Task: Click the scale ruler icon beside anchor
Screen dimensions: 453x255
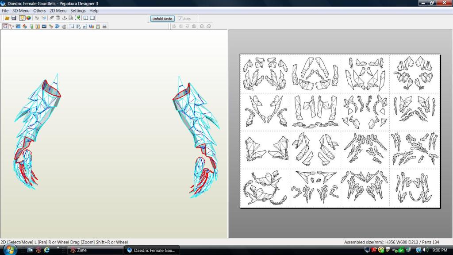Action: [x=71, y=18]
